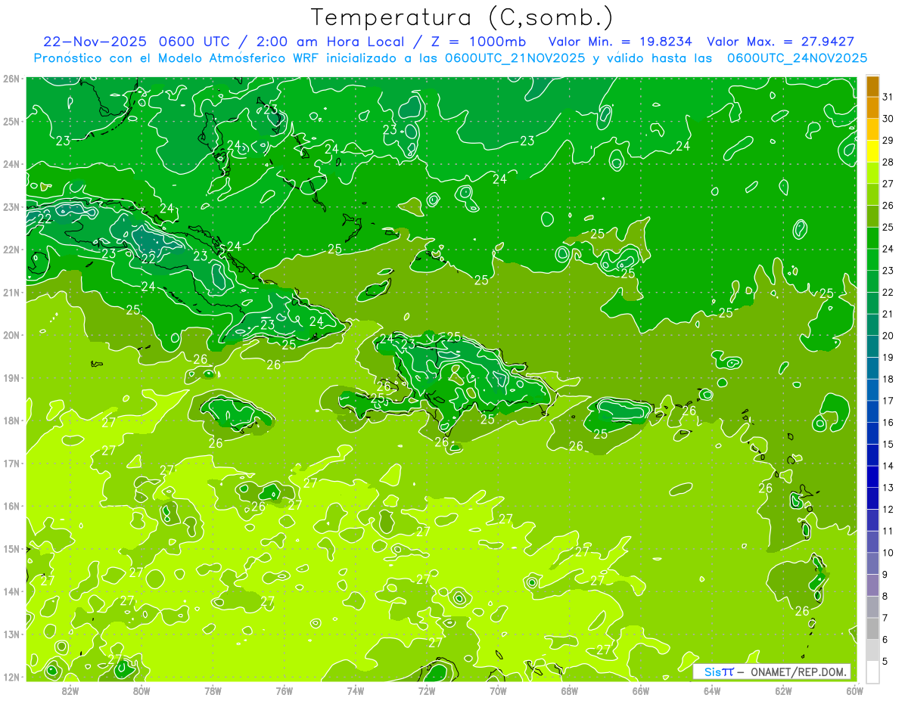Image resolution: width=908 pixels, height=701 pixels.
Task: Click the yellow swatch between 28 and 29
Action: (x=872, y=151)
